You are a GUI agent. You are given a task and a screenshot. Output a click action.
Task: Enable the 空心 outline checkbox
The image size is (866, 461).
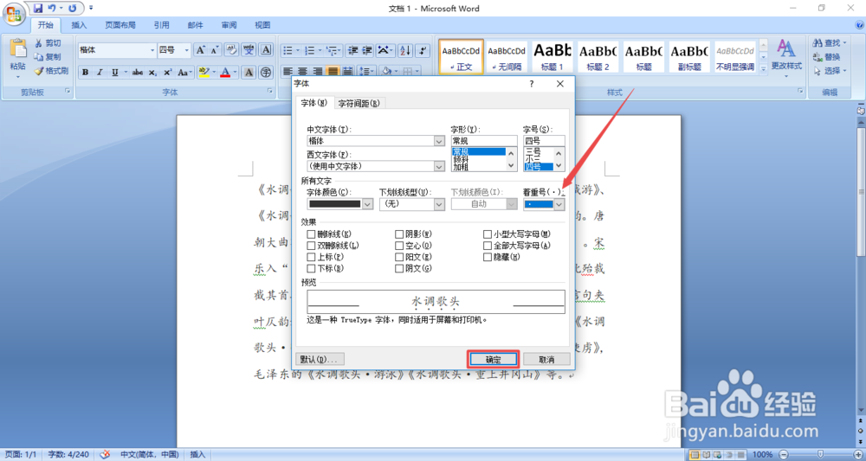pyautogui.click(x=399, y=246)
